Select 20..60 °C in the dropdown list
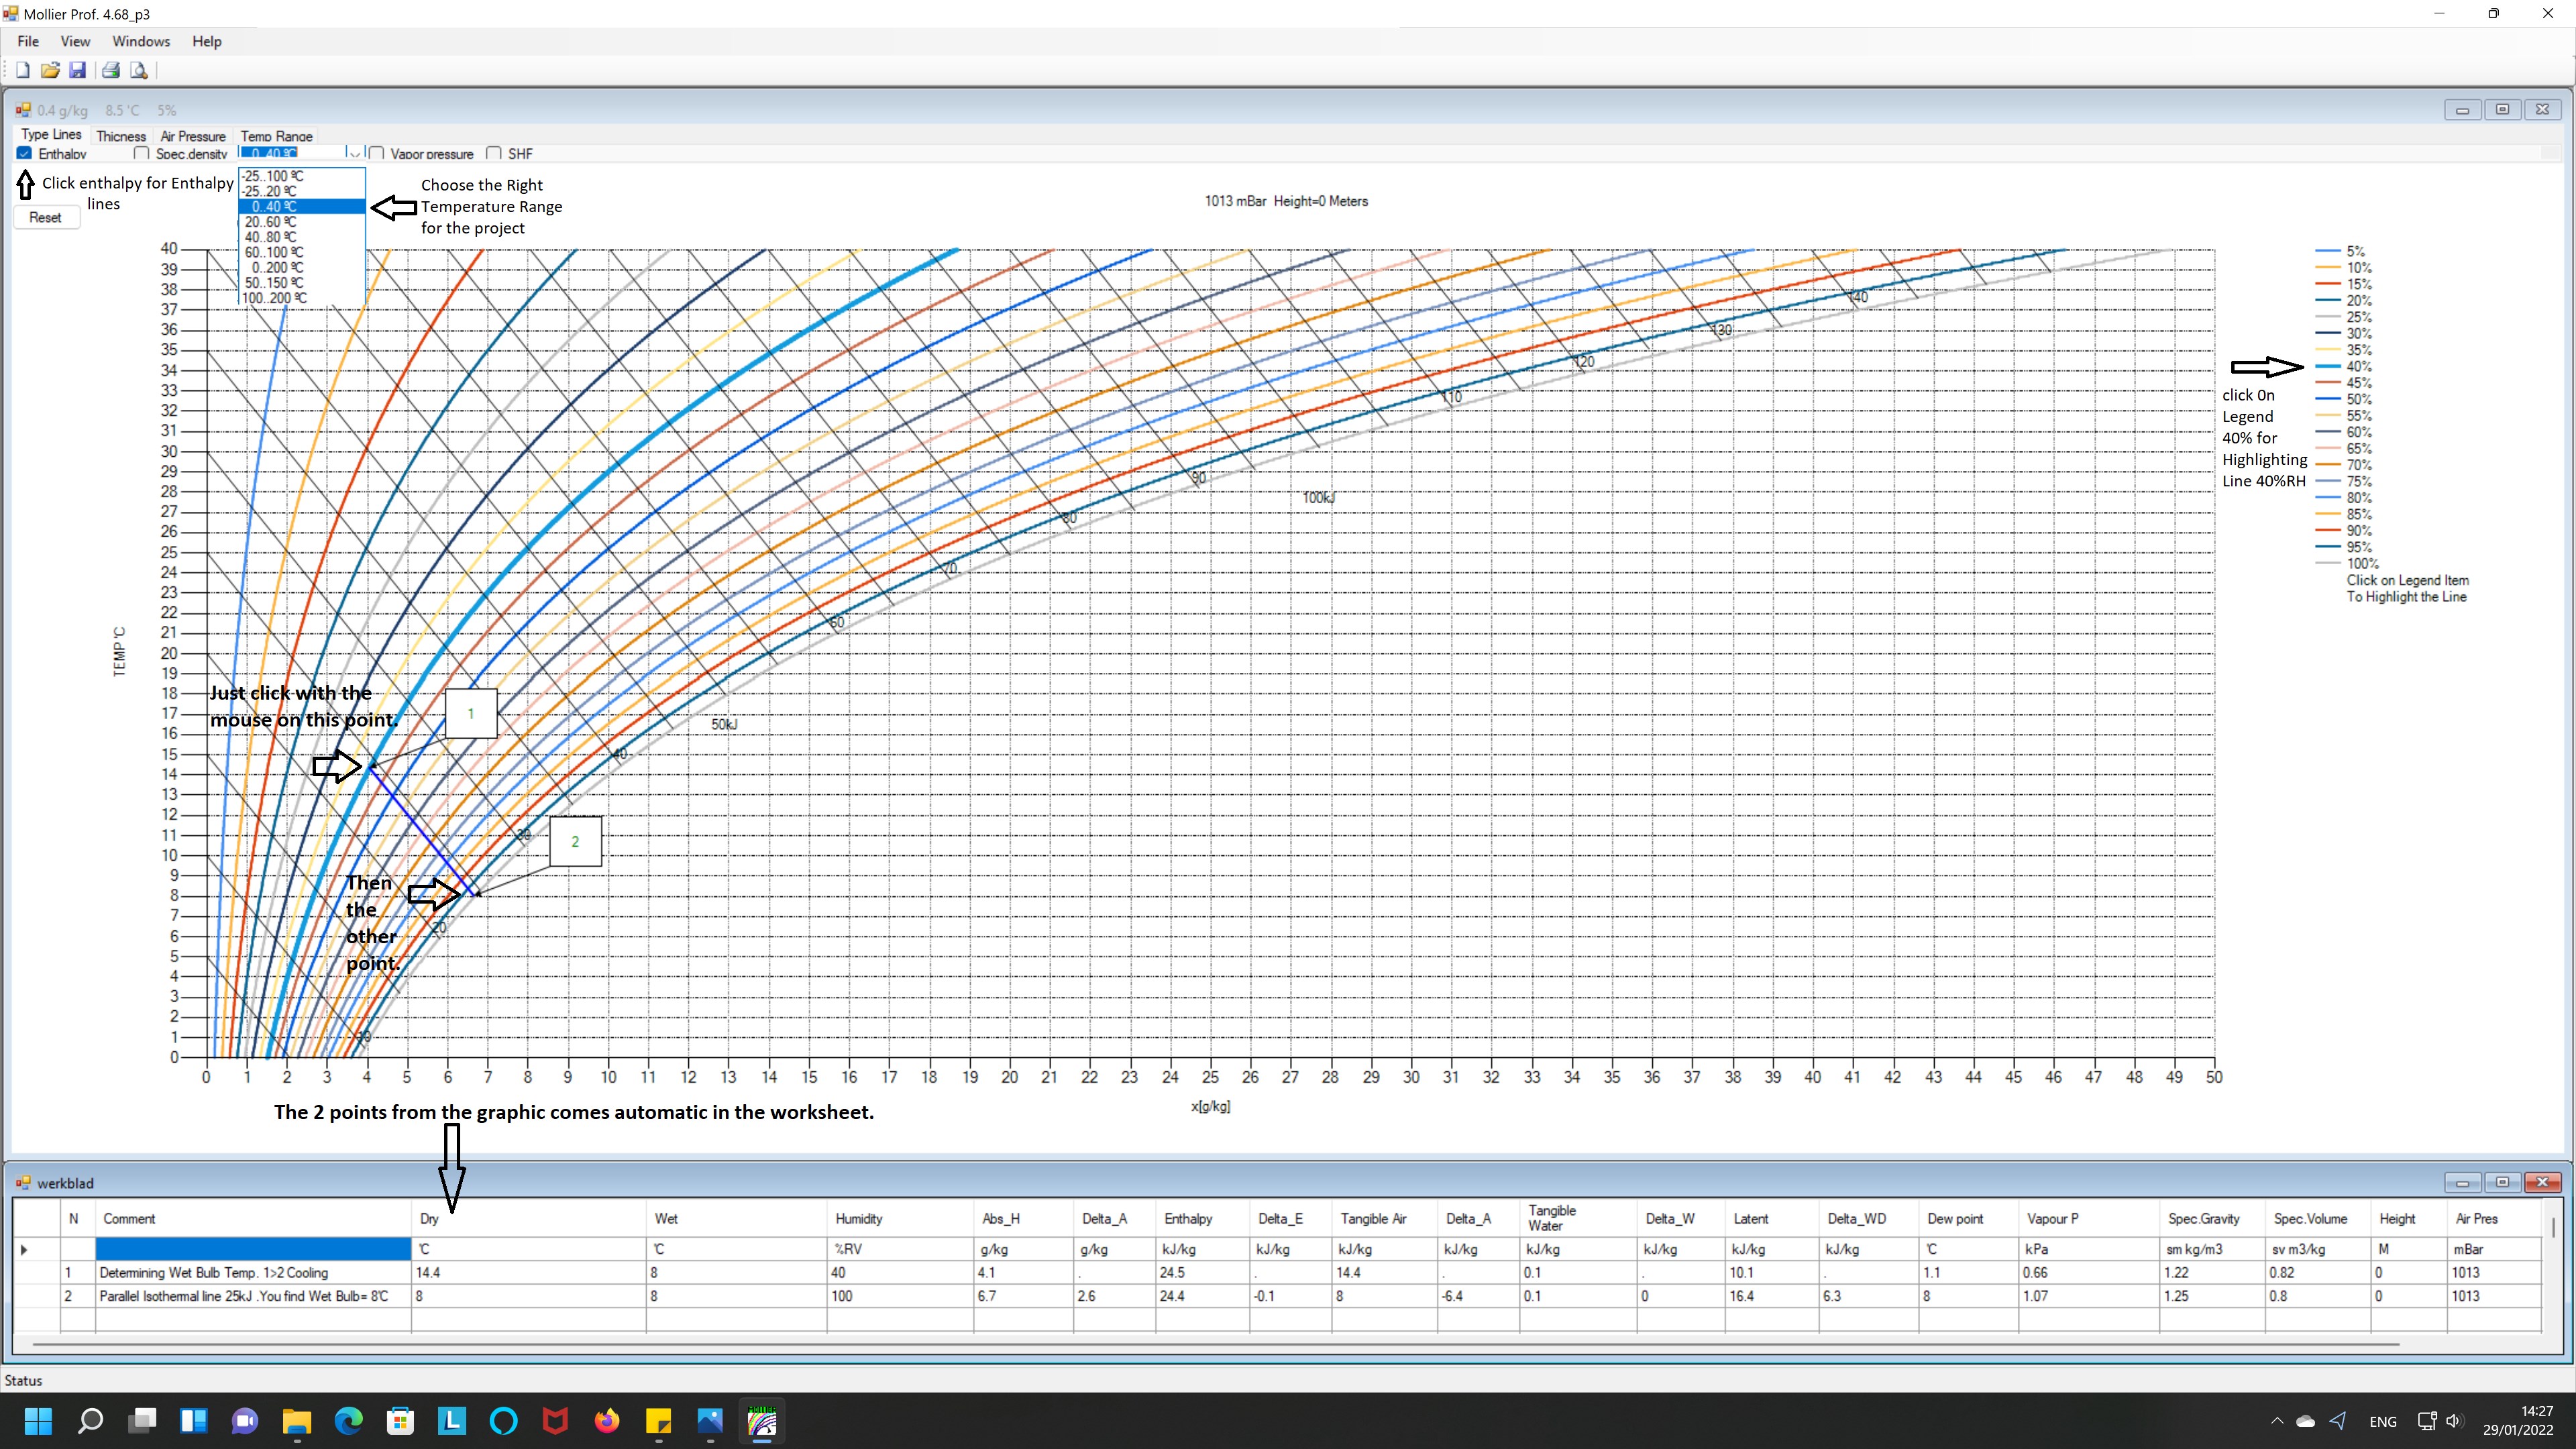This screenshot has width=2576, height=1449. point(271,222)
